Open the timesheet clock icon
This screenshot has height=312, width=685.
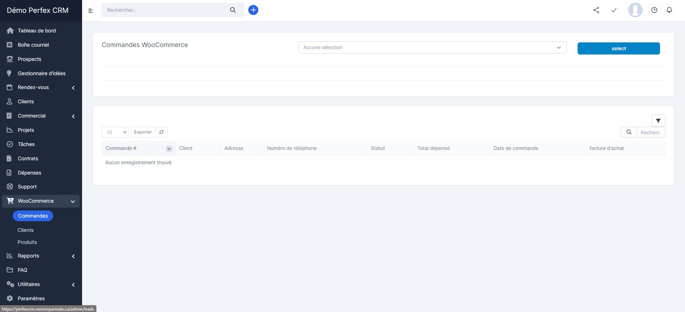click(654, 10)
